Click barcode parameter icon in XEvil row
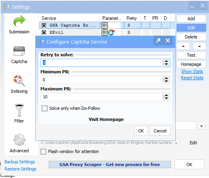 click(x=105, y=33)
